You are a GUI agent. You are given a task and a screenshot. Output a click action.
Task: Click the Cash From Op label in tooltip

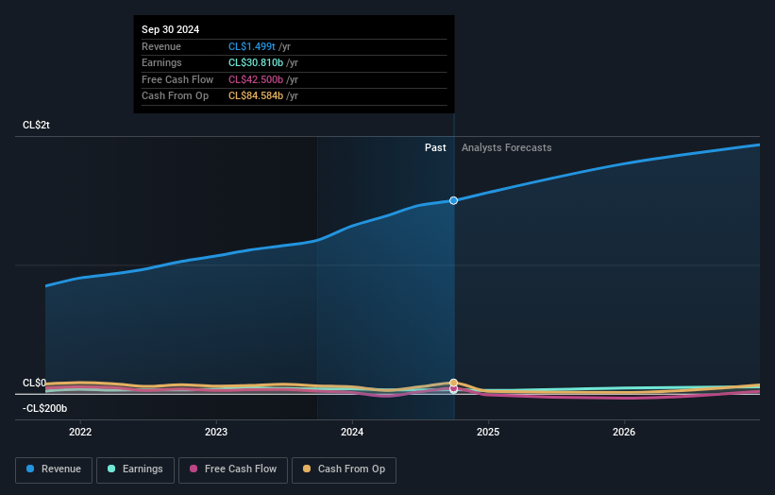(175, 96)
